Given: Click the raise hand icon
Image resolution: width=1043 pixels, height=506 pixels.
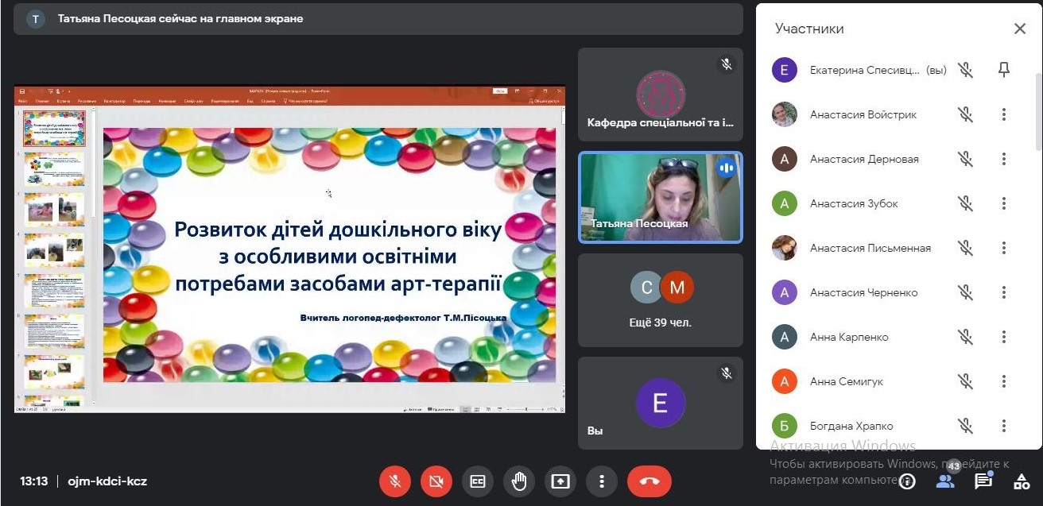Looking at the screenshot, I should (x=519, y=481).
